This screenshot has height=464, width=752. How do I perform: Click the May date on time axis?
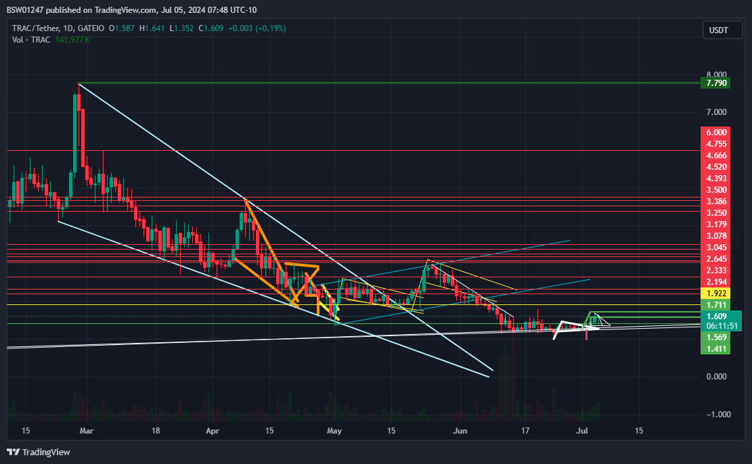coord(334,431)
